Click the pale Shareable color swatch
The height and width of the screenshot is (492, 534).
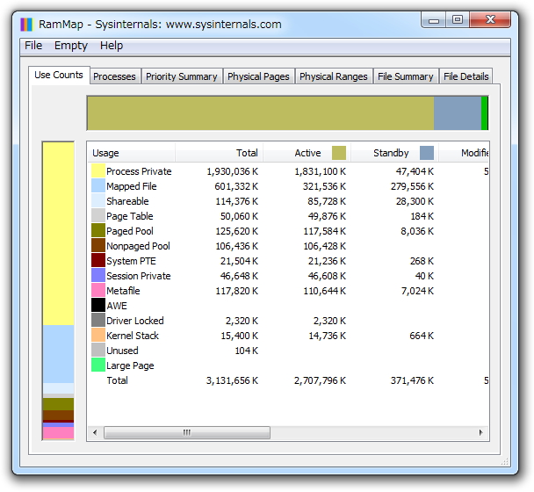coord(98,200)
